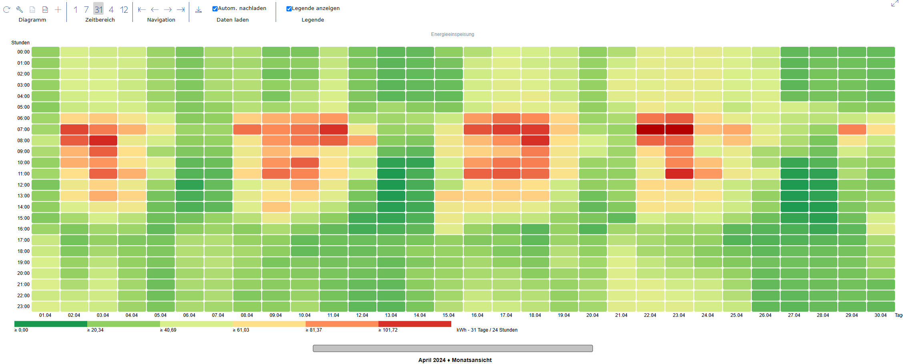Jump to first time range via Navigation
This screenshot has height=364, width=903.
coord(142,9)
